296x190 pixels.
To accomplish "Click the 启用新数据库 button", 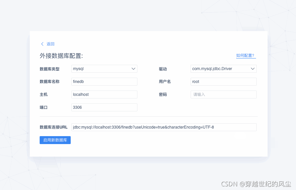I will 55,140.
